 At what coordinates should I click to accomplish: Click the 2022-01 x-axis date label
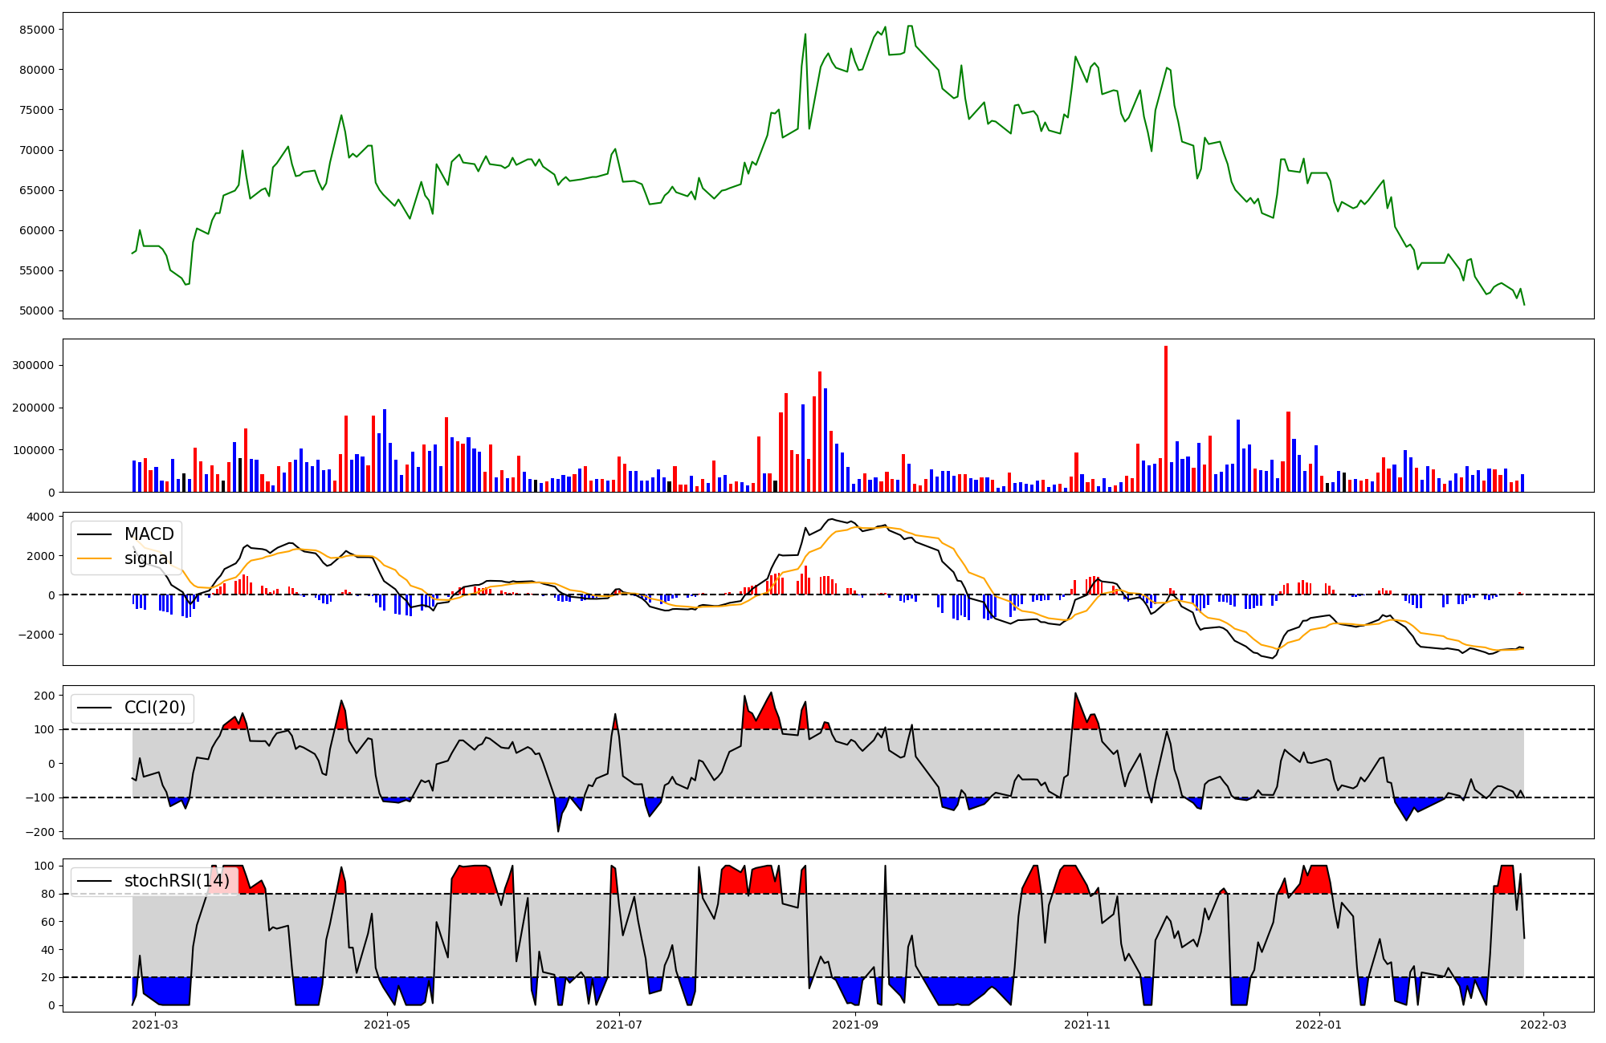(x=1319, y=1025)
